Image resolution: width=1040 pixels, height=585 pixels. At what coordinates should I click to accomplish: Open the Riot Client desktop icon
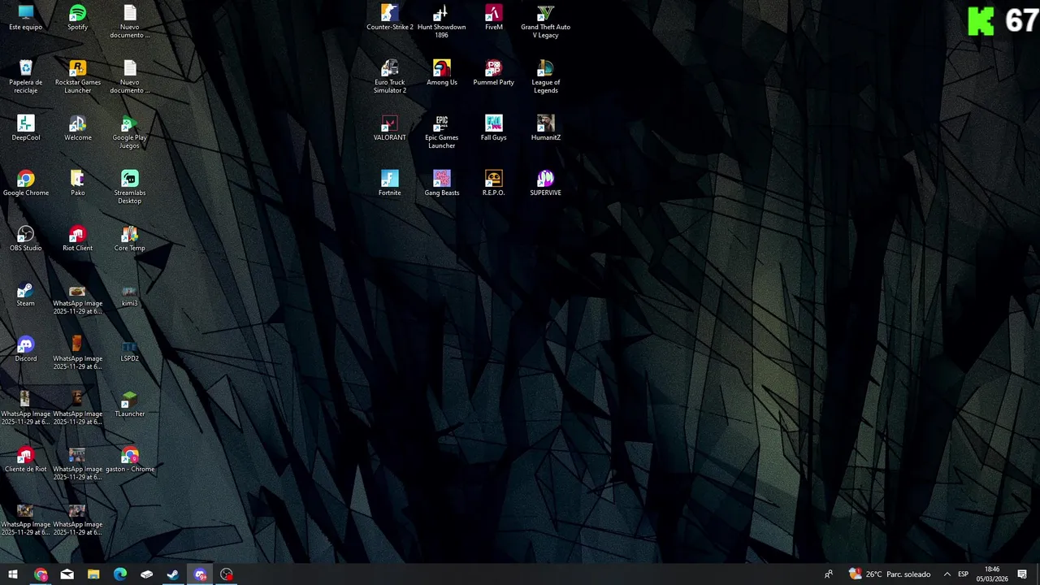(x=78, y=239)
